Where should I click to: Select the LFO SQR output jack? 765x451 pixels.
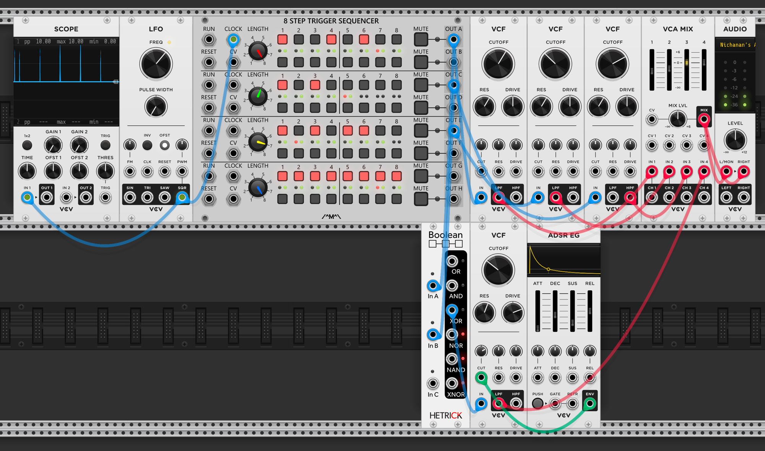click(x=182, y=197)
